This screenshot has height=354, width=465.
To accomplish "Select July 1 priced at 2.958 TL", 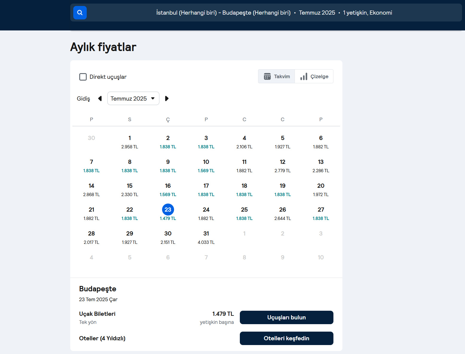I will 129,142.
